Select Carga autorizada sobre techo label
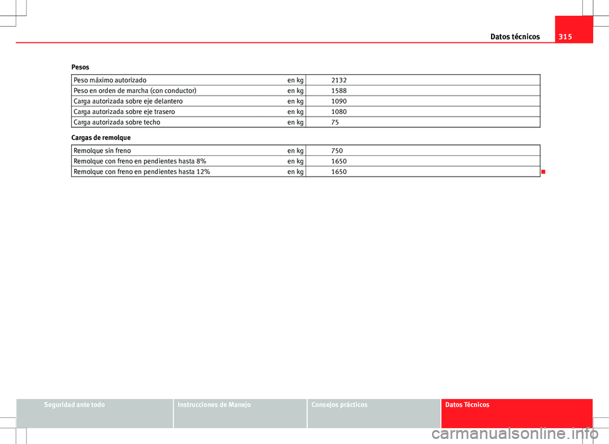 [117, 122]
